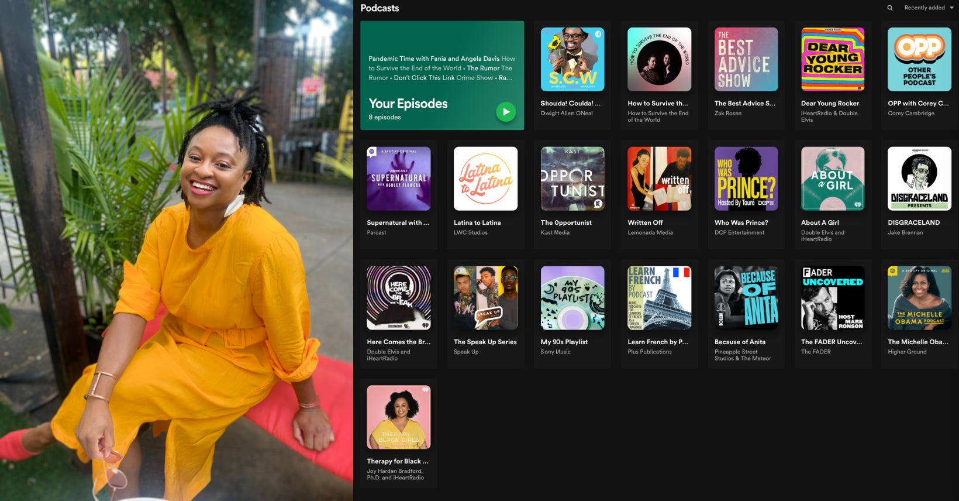Open the DISGRACELAND cover art
The height and width of the screenshot is (501, 959).
(x=919, y=179)
